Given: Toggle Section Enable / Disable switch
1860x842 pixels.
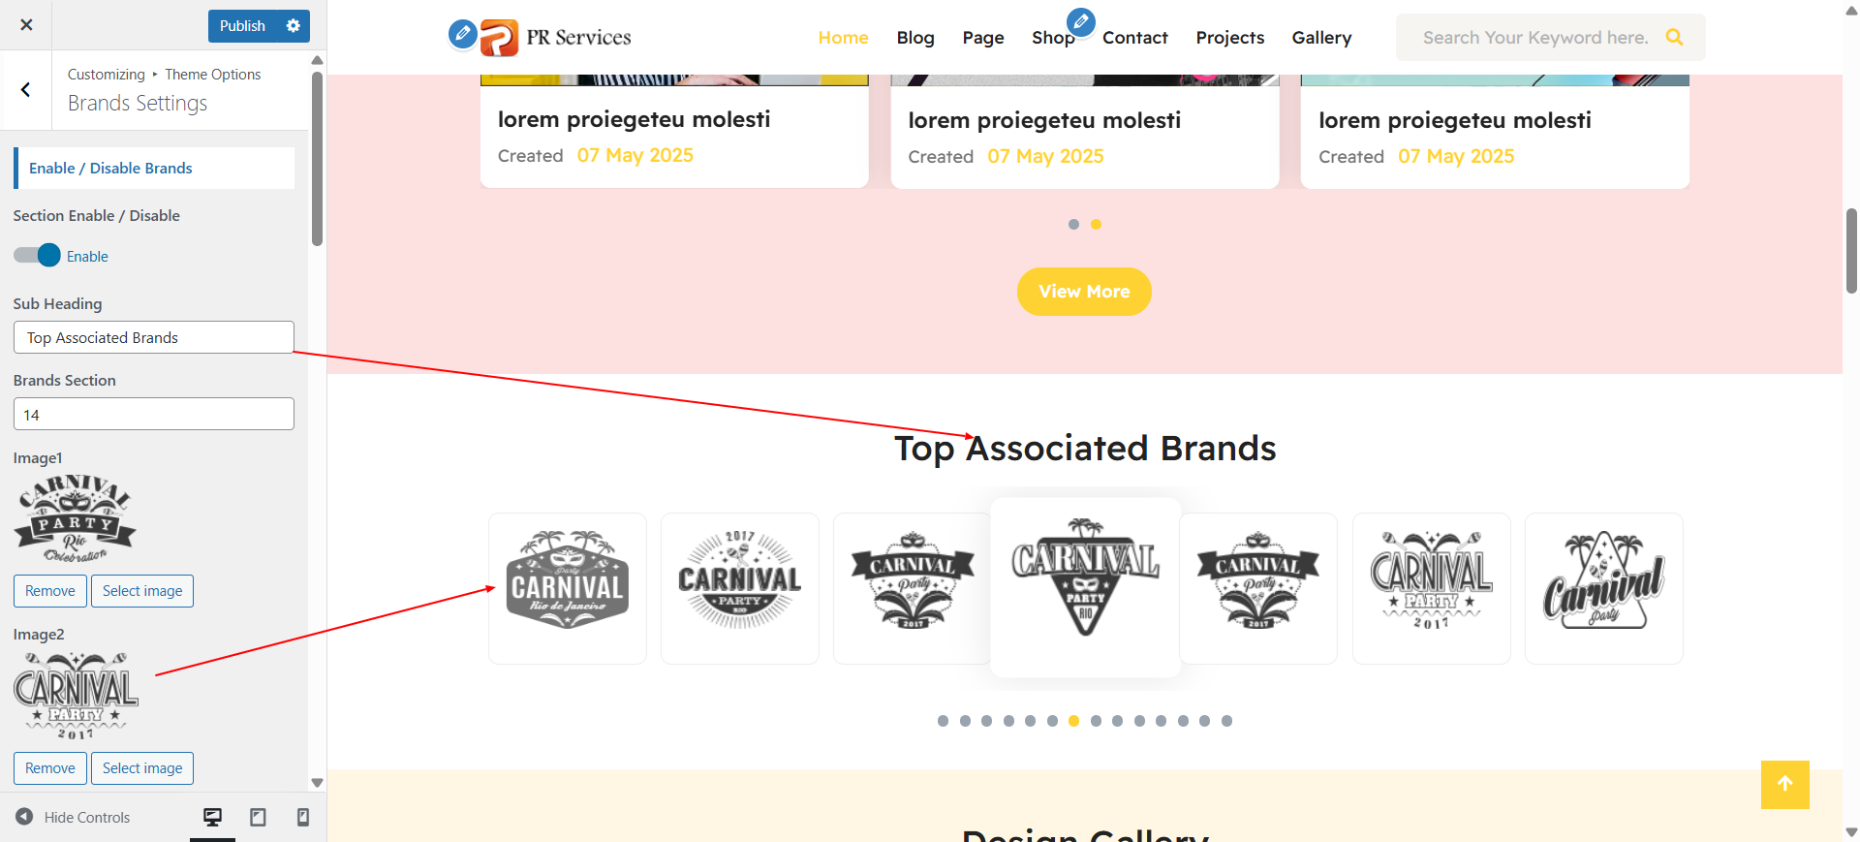Looking at the screenshot, I should pos(37,256).
